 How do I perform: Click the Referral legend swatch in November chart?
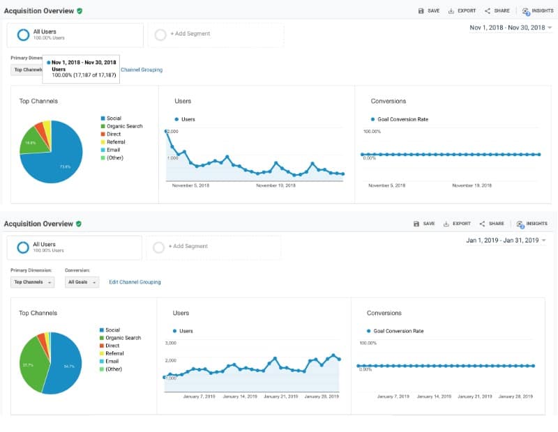point(103,142)
